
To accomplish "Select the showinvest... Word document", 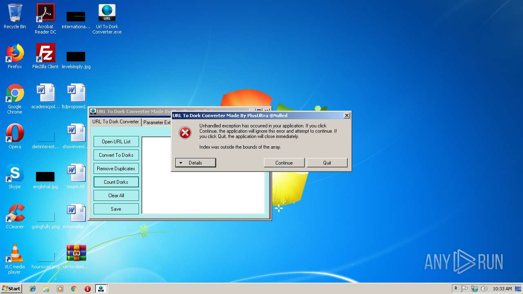I will point(76,136).
